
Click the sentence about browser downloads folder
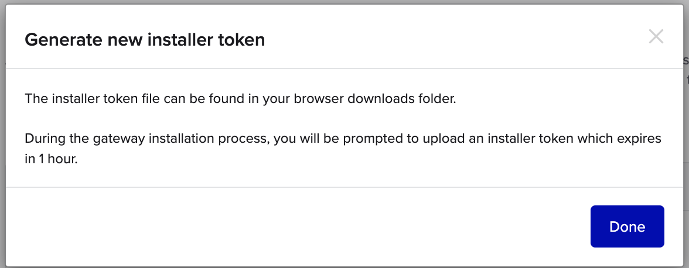240,98
